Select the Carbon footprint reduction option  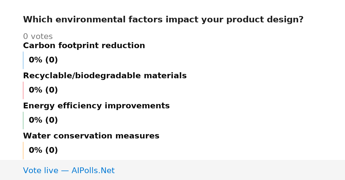(x=84, y=46)
